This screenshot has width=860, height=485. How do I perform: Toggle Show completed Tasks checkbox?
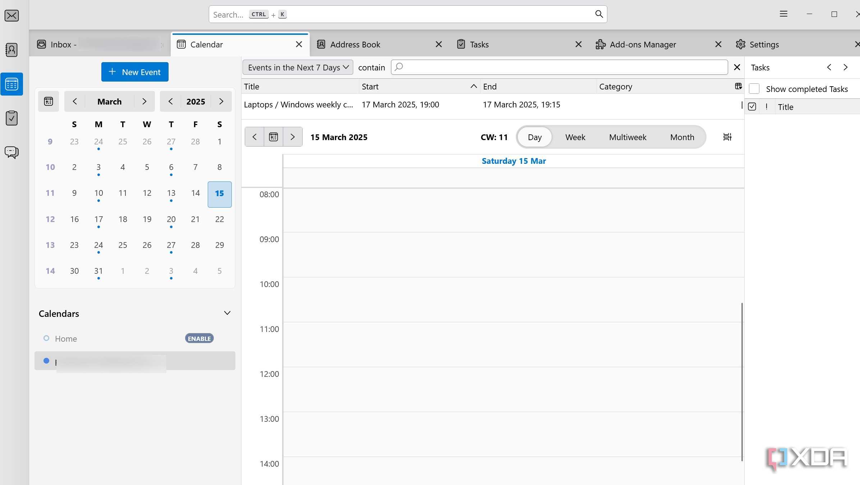[754, 89]
